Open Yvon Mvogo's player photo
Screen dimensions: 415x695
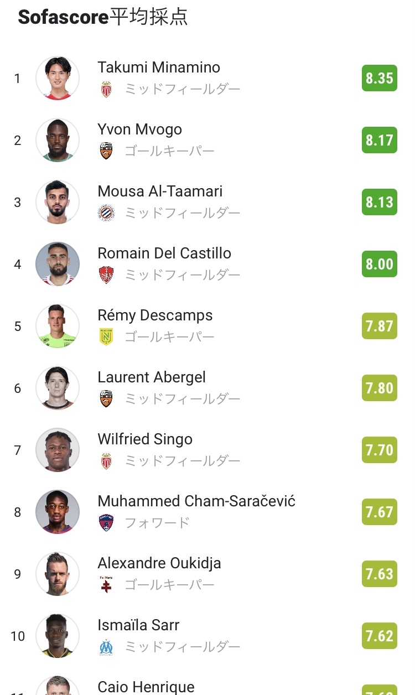[58, 140]
